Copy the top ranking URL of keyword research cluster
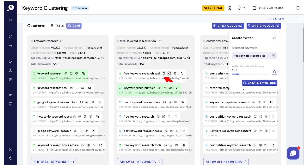The image size is (304, 165). (102, 58)
